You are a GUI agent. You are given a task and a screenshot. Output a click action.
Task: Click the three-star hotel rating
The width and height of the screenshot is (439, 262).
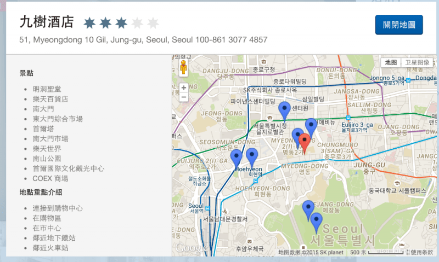click(x=121, y=23)
